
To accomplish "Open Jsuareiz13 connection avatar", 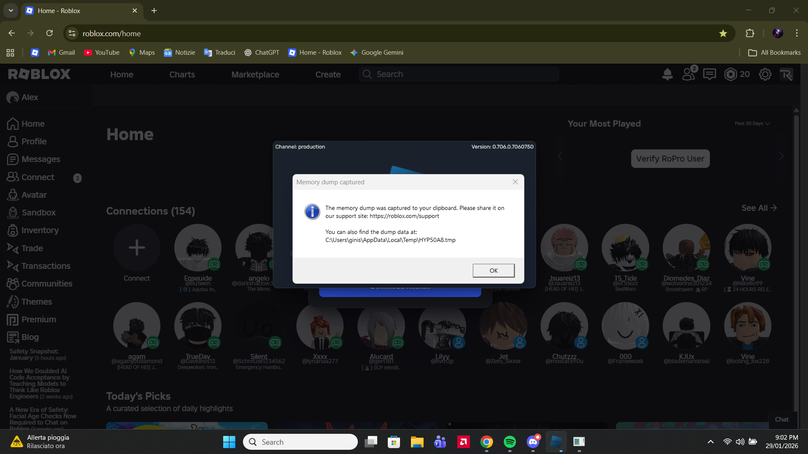I will 564,247.
